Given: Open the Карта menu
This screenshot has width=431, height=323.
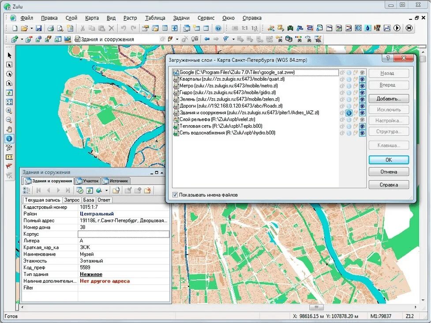Looking at the screenshot, I should point(92,18).
